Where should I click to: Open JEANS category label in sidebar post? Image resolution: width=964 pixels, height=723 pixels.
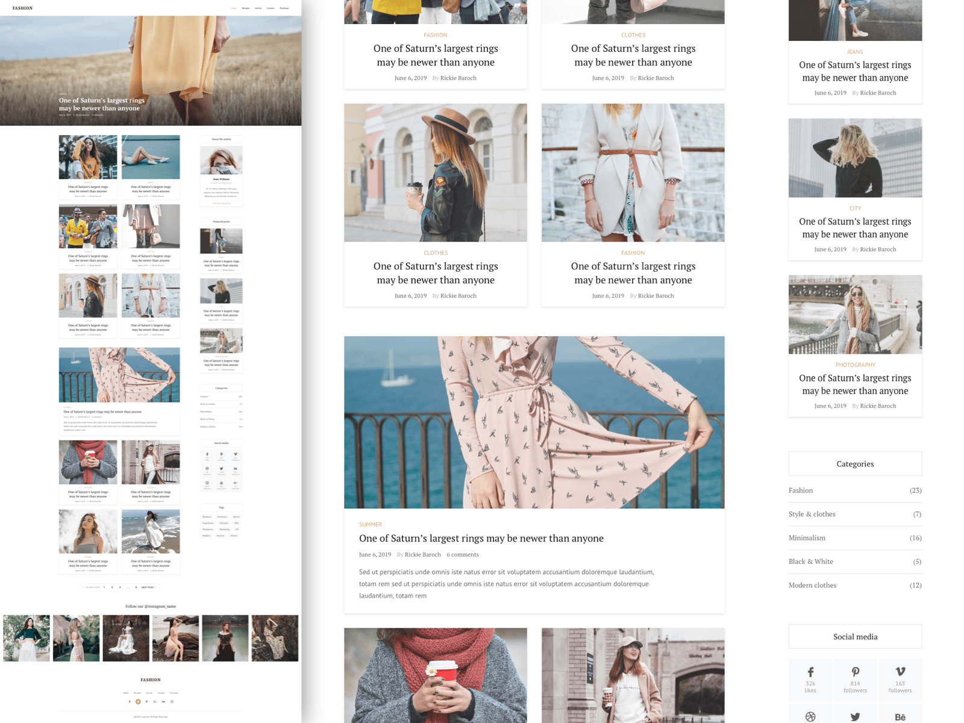click(856, 52)
